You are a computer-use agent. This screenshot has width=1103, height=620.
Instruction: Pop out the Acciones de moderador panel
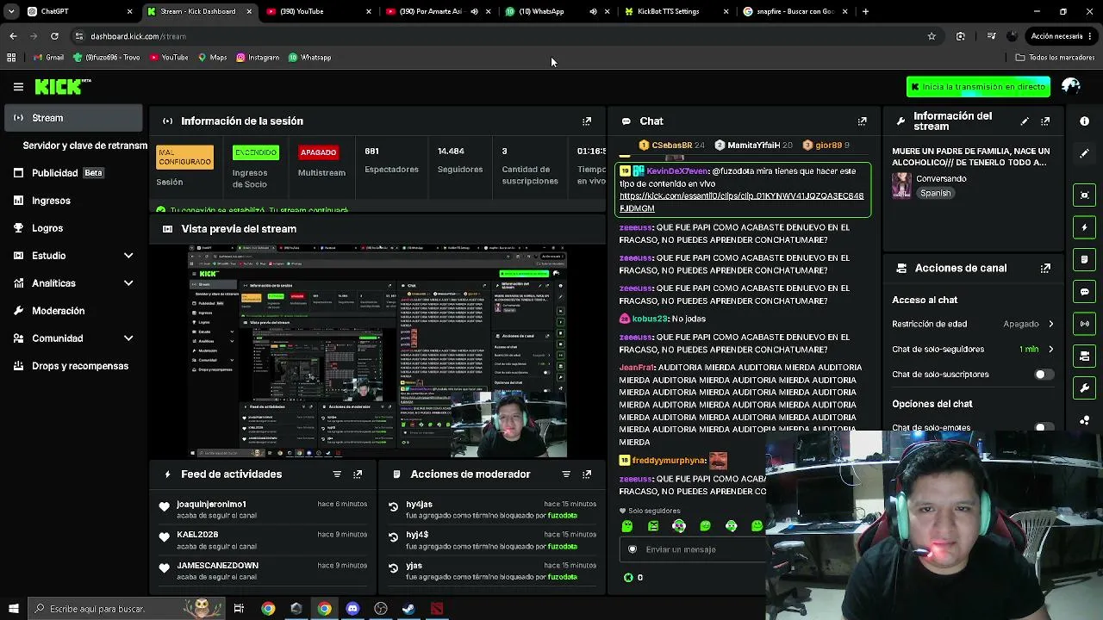pos(587,474)
